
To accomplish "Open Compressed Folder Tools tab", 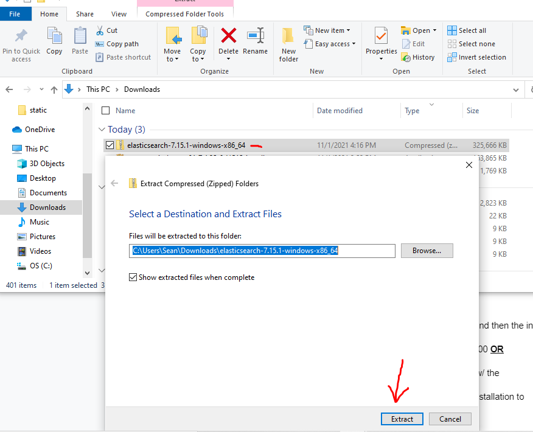I will pyautogui.click(x=184, y=14).
